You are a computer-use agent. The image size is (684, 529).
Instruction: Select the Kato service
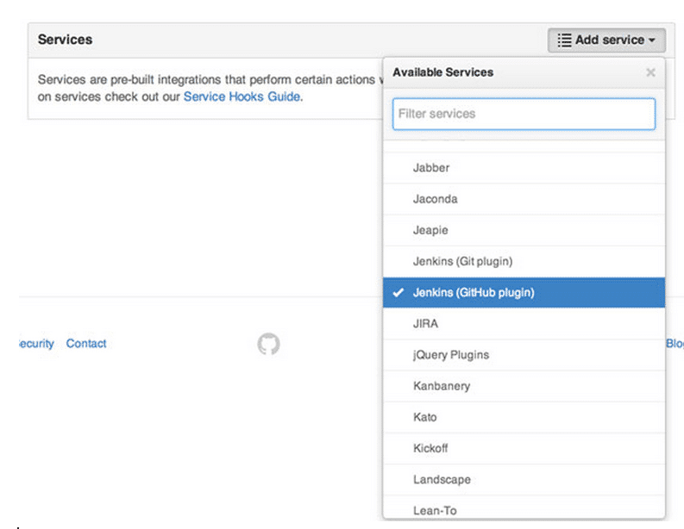[524, 418]
